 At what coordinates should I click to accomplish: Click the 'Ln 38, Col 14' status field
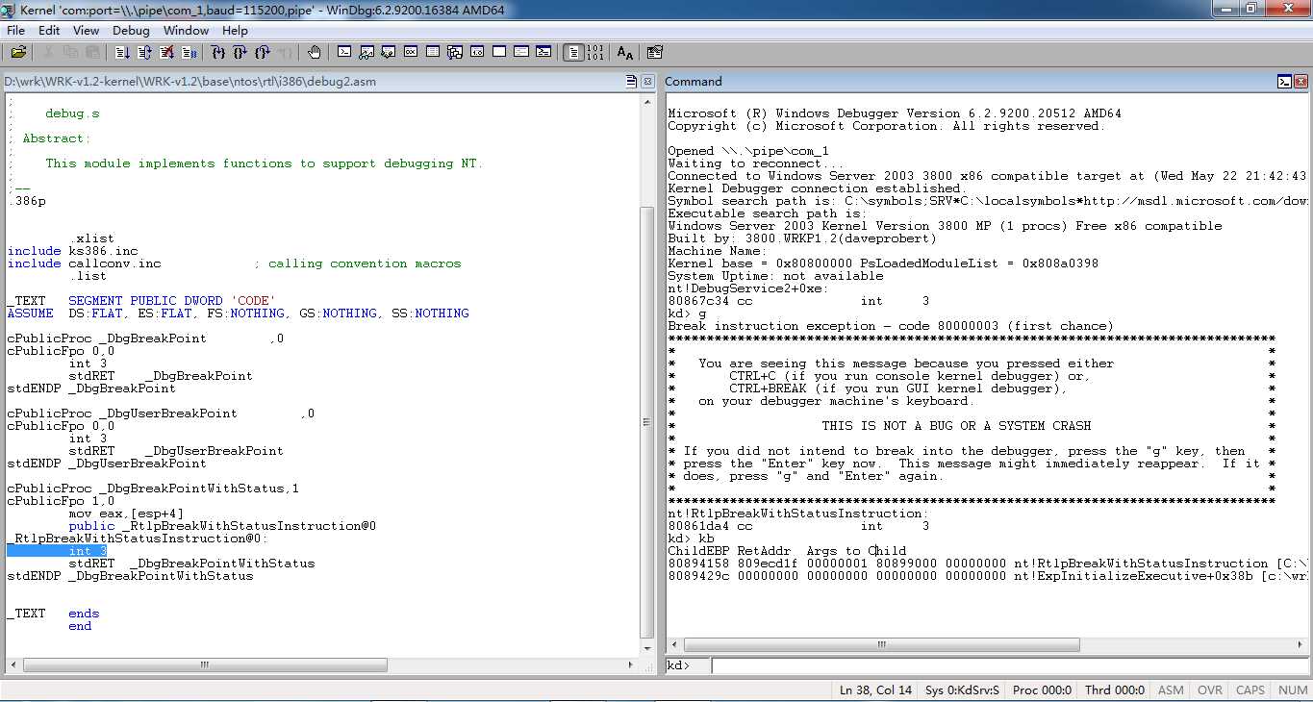click(875, 690)
